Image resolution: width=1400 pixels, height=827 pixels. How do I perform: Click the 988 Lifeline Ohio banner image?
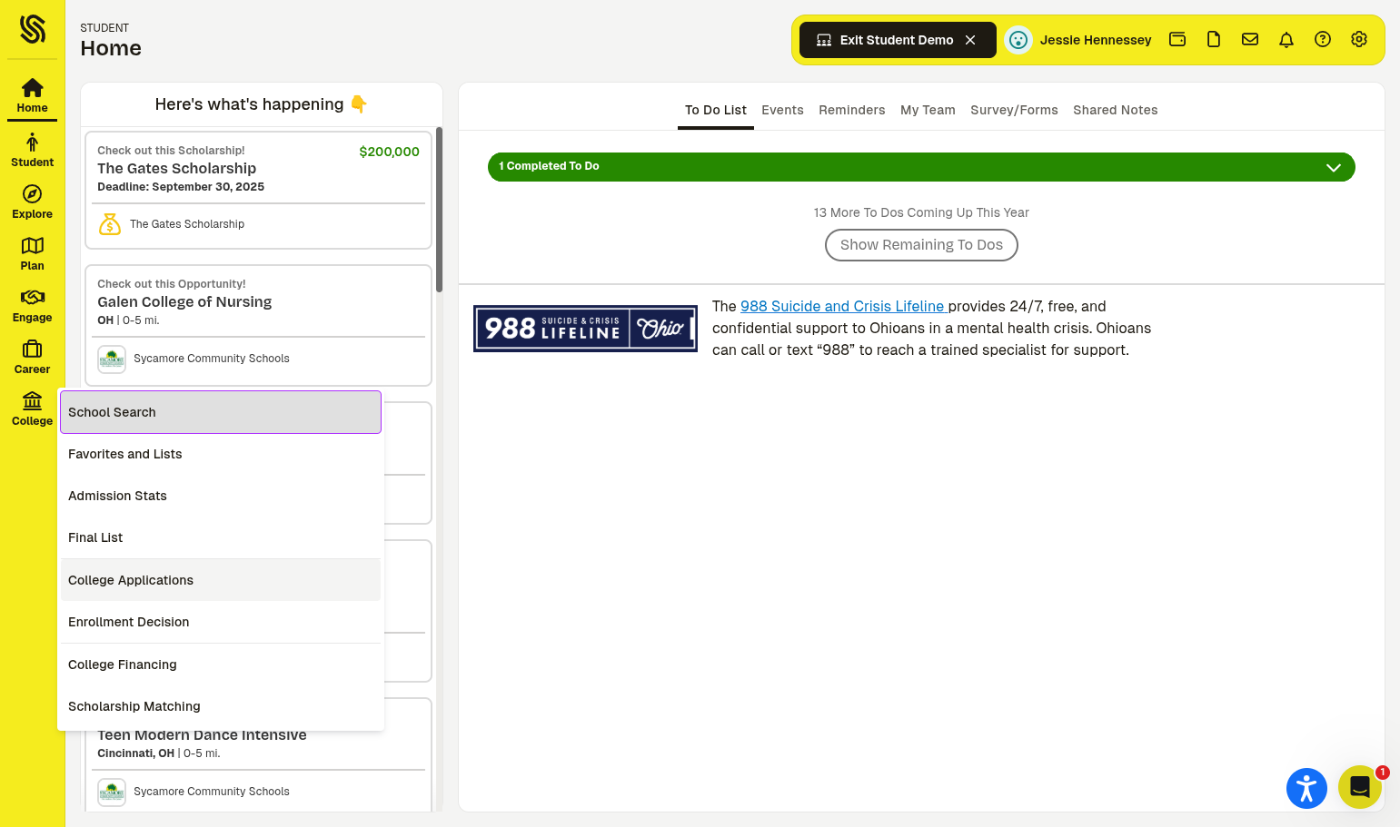tap(585, 329)
